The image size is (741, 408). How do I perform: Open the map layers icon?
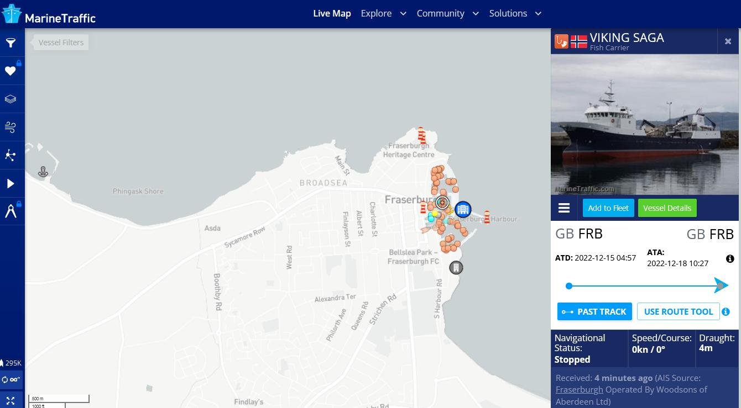coord(11,99)
